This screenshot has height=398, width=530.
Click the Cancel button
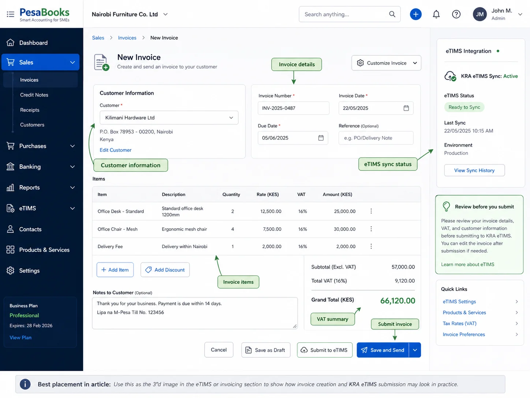tap(219, 350)
